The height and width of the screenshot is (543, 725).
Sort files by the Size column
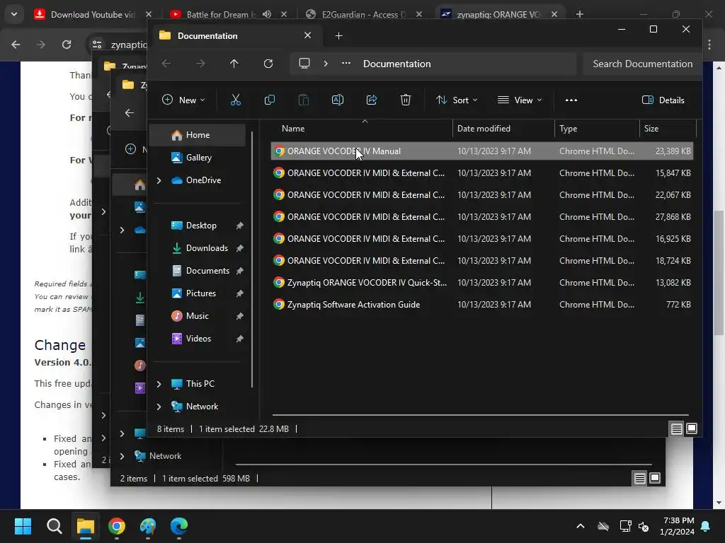click(668, 129)
